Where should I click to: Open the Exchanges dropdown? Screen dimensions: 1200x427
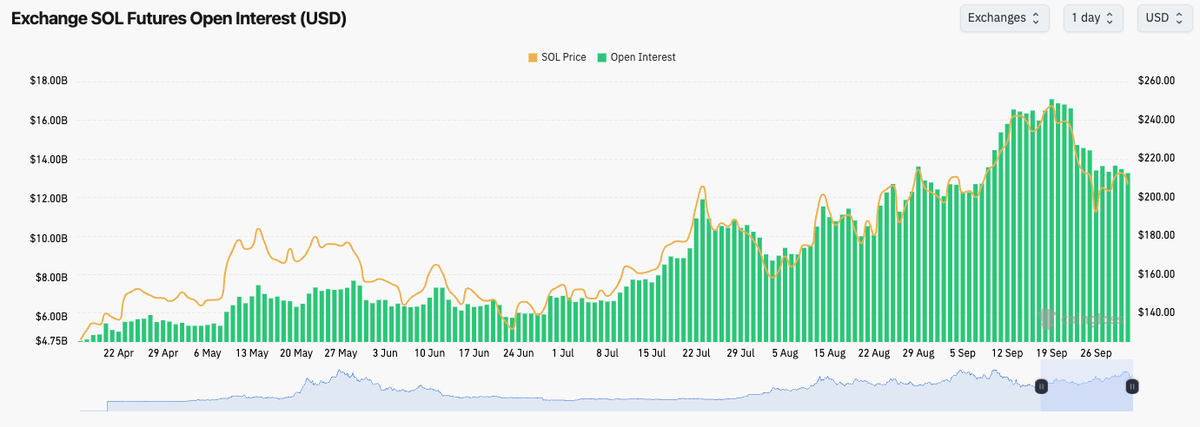click(1004, 17)
